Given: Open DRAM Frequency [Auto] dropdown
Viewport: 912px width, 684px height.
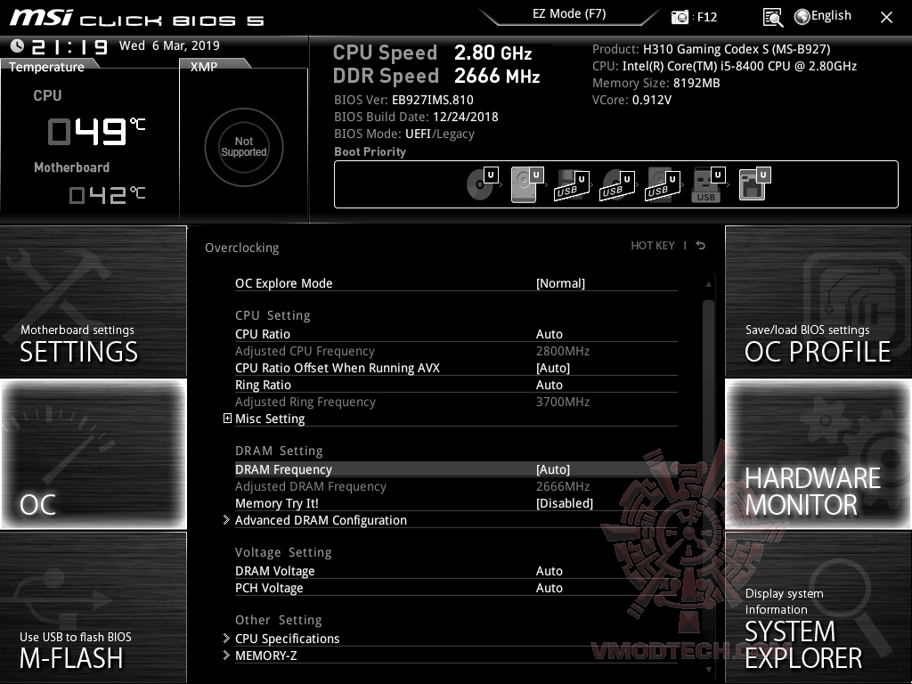Looking at the screenshot, I should [552, 469].
